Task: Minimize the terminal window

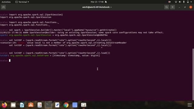Action: pyautogui.click(x=179, y=7)
